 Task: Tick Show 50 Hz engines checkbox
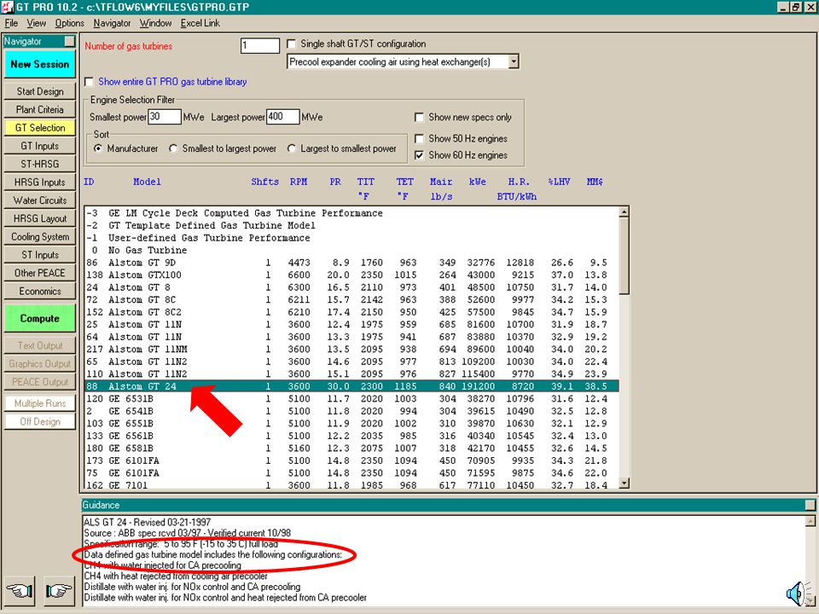point(419,138)
